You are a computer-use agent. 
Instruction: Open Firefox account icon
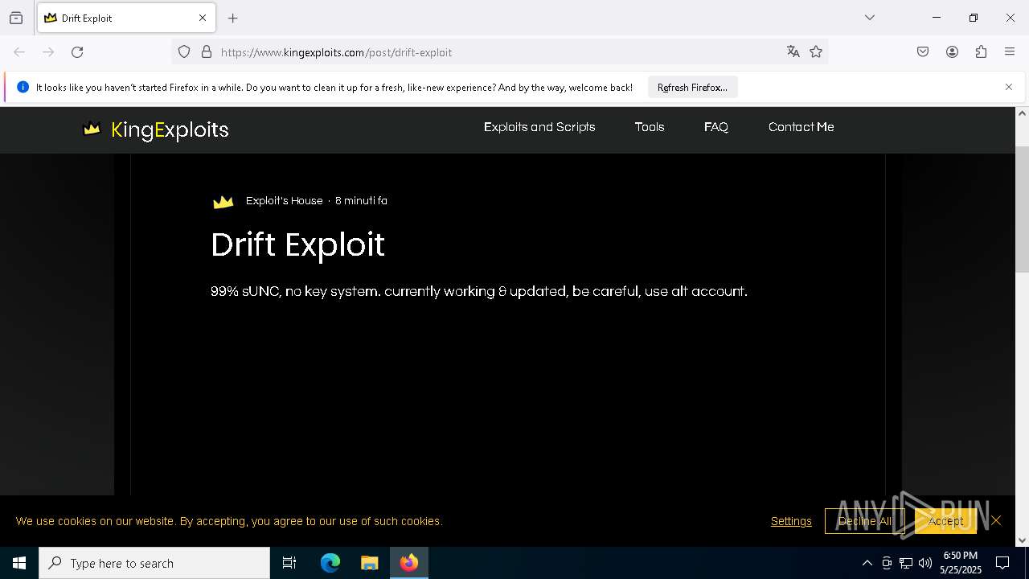(x=952, y=52)
